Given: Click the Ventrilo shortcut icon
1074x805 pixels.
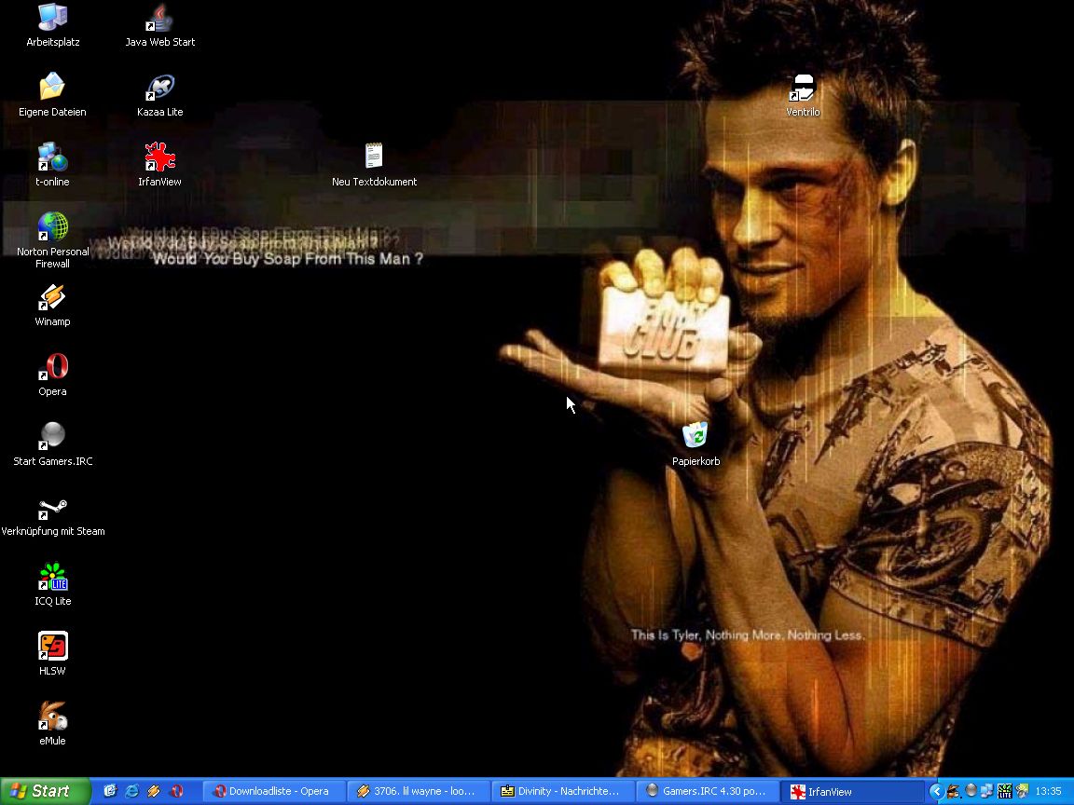Looking at the screenshot, I should [x=803, y=89].
